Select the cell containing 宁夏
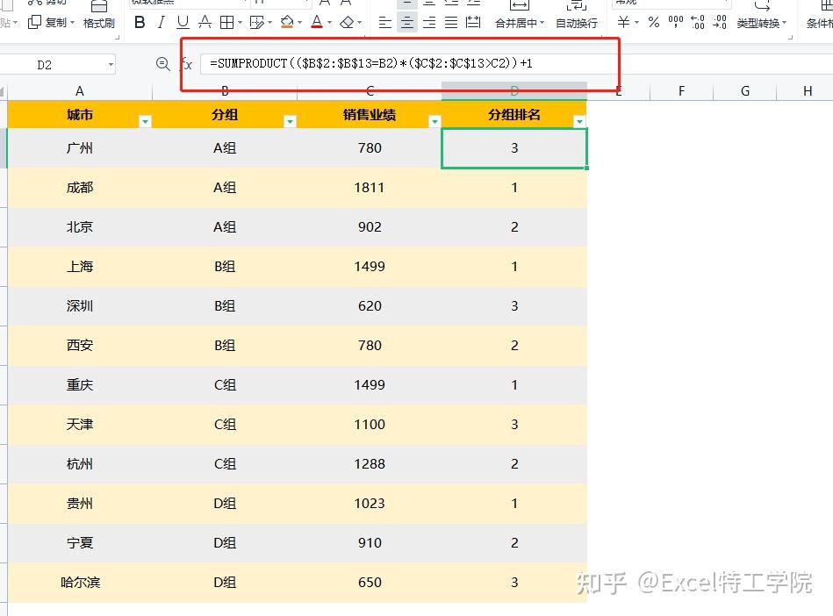This screenshot has height=616, width=833. [x=80, y=542]
